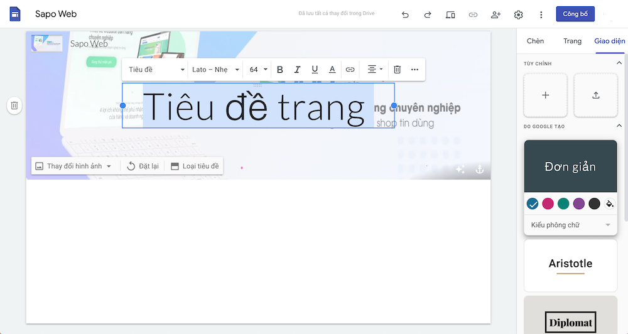This screenshot has width=628, height=334.
Task: Switch to the Chèn tab
Action: (x=535, y=41)
